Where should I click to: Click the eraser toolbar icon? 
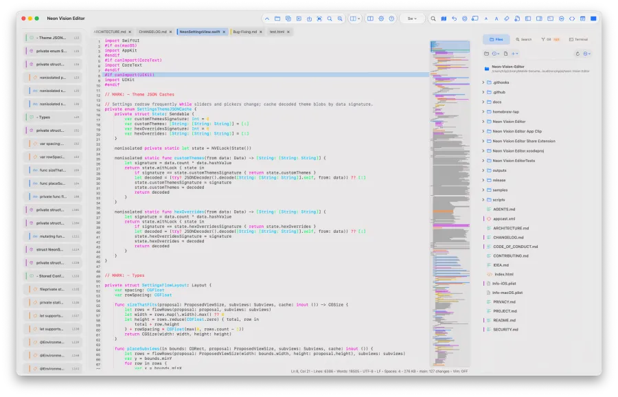point(507,19)
